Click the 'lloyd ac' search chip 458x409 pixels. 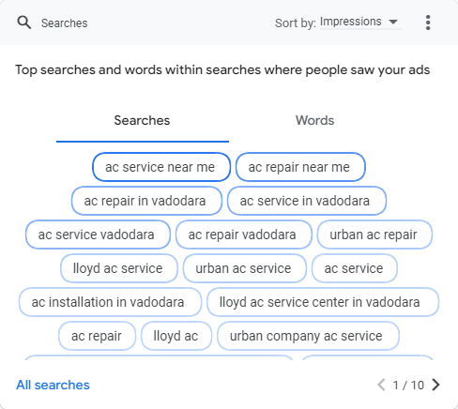(x=176, y=336)
